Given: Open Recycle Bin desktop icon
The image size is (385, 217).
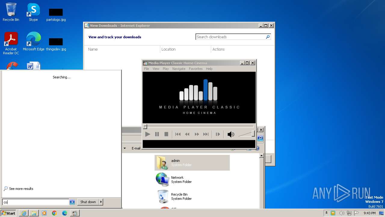Looking at the screenshot, I should coord(11,12).
